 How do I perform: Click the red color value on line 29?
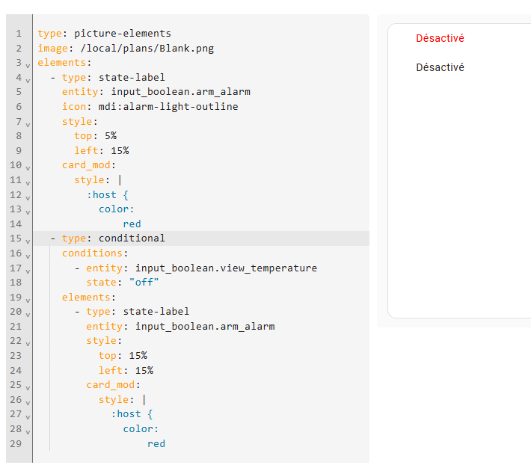156,443
